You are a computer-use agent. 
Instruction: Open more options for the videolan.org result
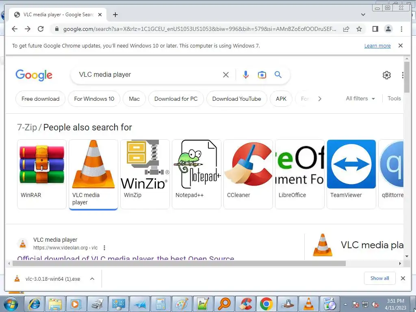(x=104, y=248)
